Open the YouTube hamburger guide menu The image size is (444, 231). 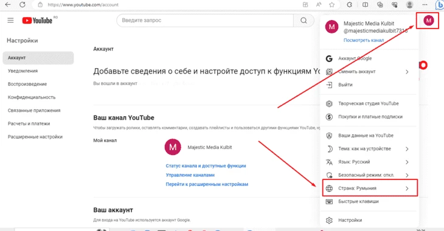pyautogui.click(x=10, y=21)
